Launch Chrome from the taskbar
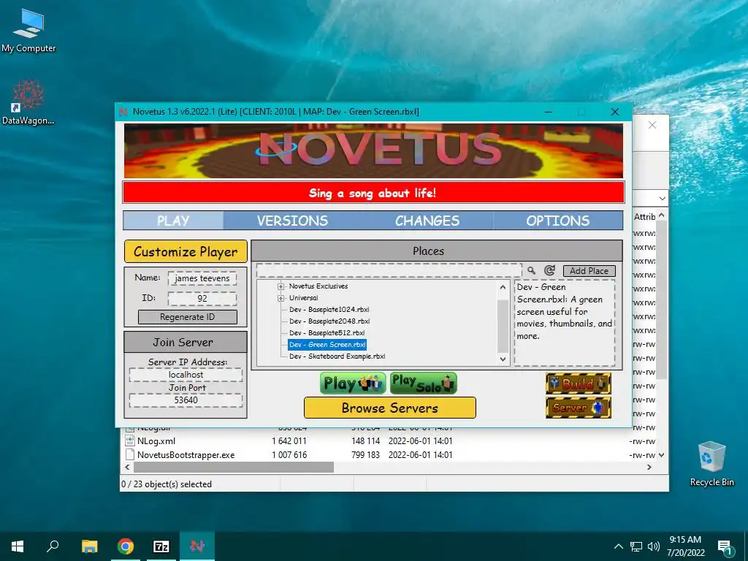 tap(126, 546)
